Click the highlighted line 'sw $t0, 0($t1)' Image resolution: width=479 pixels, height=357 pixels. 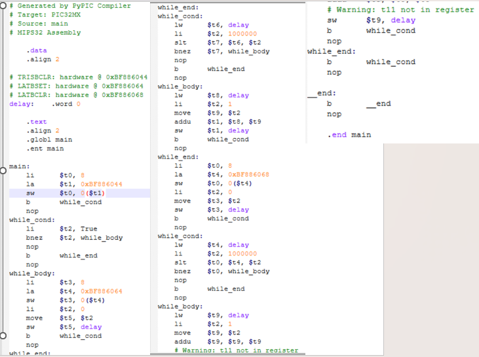point(79,193)
